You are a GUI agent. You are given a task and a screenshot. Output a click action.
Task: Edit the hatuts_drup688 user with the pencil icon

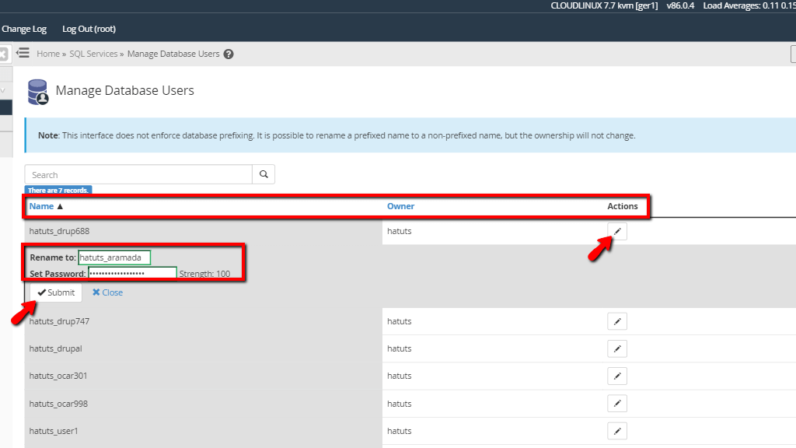616,231
